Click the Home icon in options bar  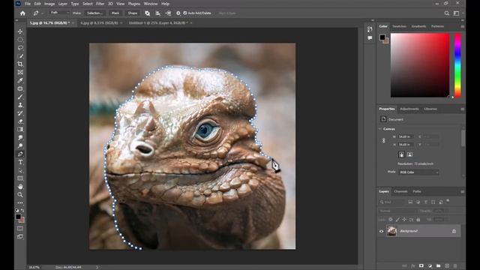(x=22, y=13)
